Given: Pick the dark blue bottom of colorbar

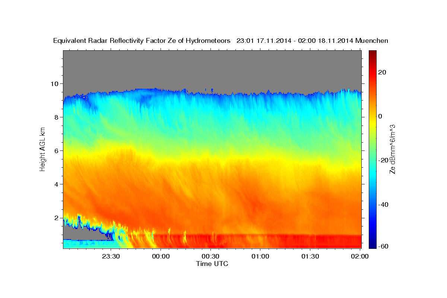Looking at the screenshot, I should pos(373,245).
